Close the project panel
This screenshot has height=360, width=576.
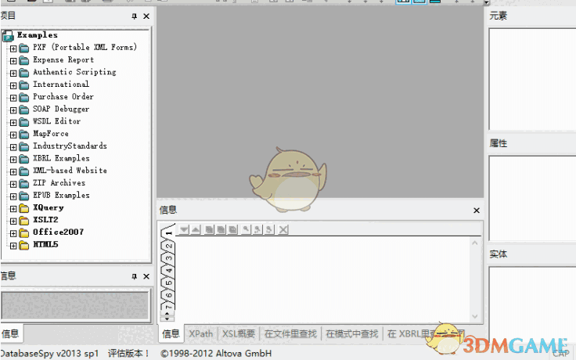pos(146,16)
